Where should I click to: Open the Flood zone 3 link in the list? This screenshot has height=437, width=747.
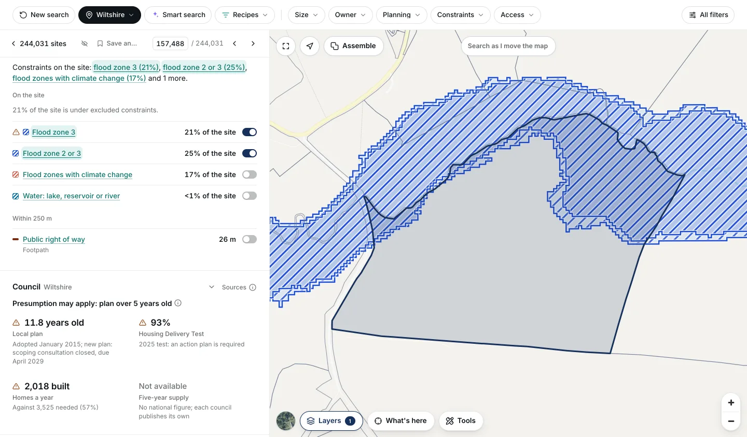53,132
